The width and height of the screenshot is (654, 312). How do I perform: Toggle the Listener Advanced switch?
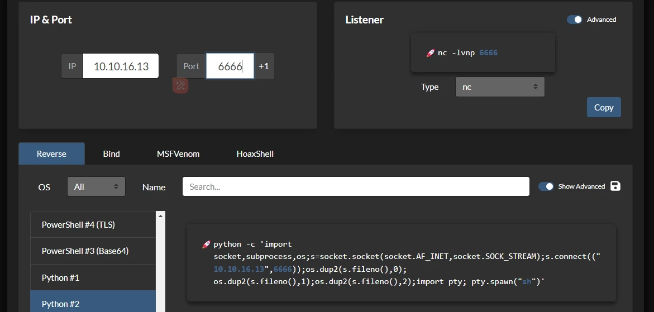point(574,20)
